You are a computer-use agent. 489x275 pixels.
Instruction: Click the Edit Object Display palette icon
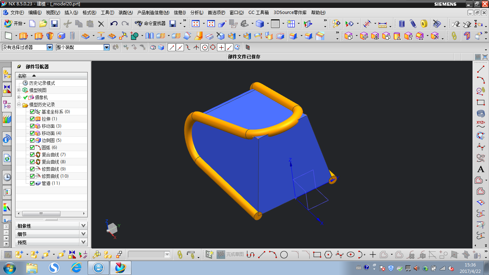336,24
